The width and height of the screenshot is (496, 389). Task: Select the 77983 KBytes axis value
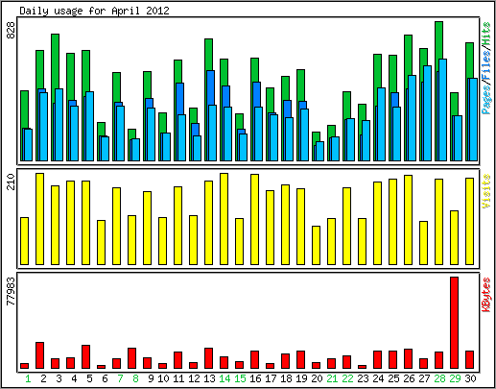(x=12, y=291)
